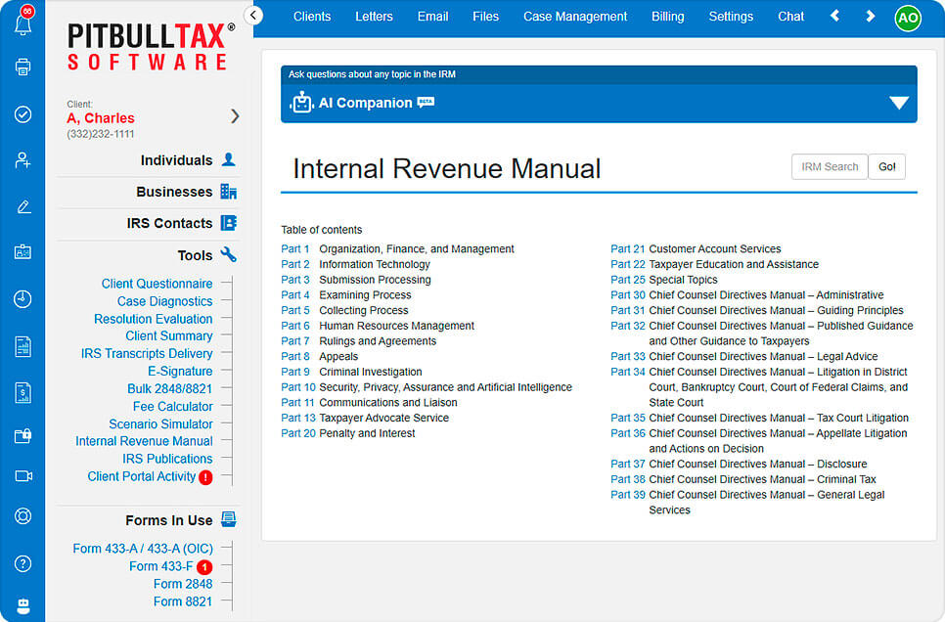Select the pencil edit icon in sidebar
The image size is (945, 622).
click(22, 206)
